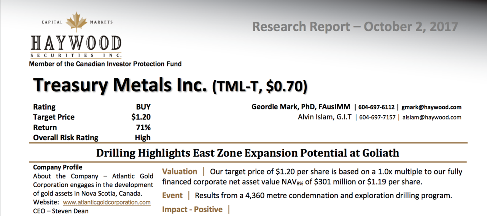The width and height of the screenshot is (487, 216).
Task: Click the Research Report – October 2, 2017 header
Action: coord(355,27)
